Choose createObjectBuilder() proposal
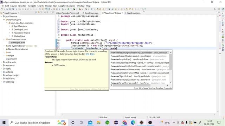Screen dimensions: 225x126 [140, 76]
